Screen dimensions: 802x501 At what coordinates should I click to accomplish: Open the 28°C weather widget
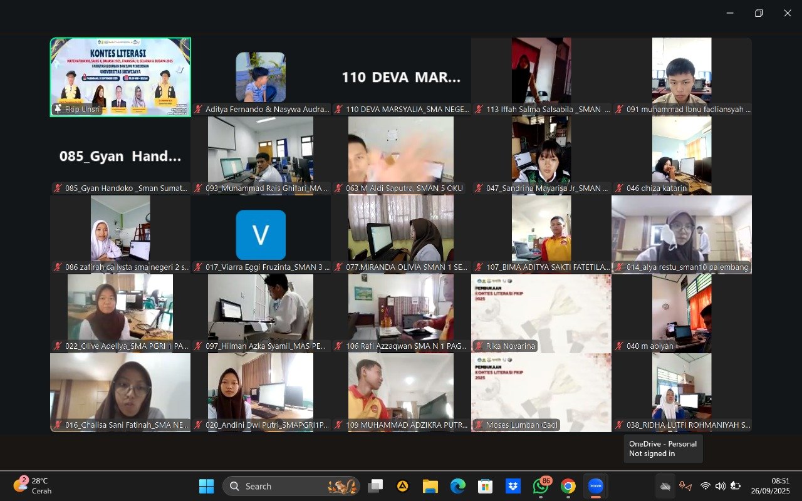tap(31, 486)
